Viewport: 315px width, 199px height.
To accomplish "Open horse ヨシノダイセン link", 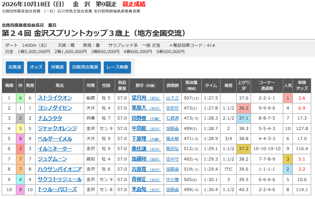I will click(x=55, y=108).
